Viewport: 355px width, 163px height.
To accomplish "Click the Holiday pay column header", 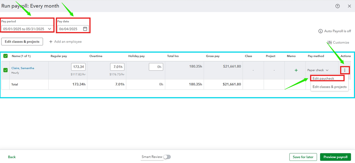I will pyautogui.click(x=136, y=56).
